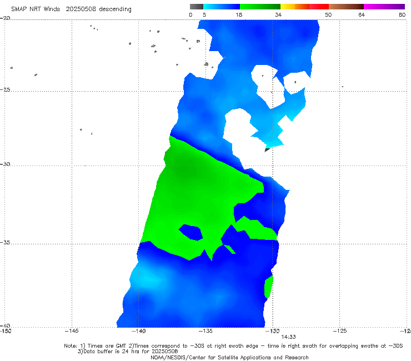Click the color bar label '5'
The image size is (411, 361).
coord(204,15)
